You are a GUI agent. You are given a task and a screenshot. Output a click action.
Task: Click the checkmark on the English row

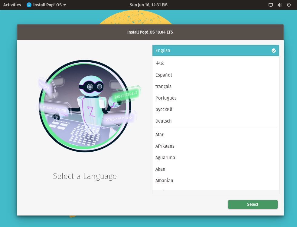point(273,51)
